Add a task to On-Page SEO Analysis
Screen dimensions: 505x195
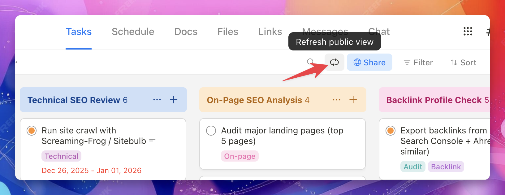353,100
